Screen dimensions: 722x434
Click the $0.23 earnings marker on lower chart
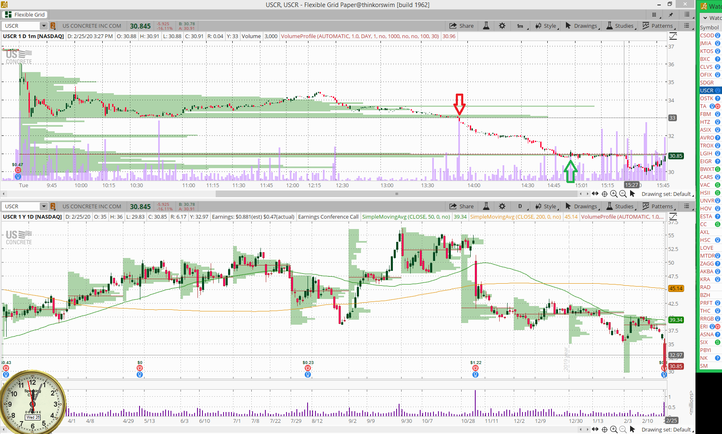click(x=308, y=368)
